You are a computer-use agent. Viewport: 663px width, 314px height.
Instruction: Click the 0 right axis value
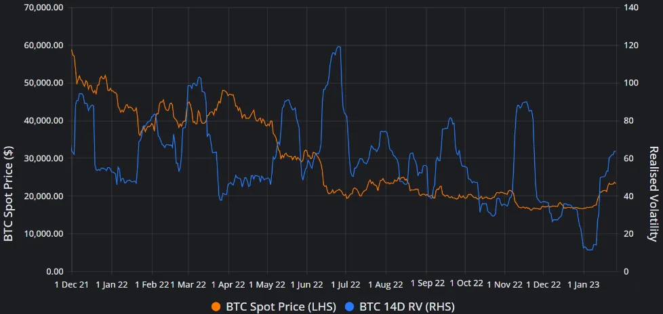click(626, 271)
